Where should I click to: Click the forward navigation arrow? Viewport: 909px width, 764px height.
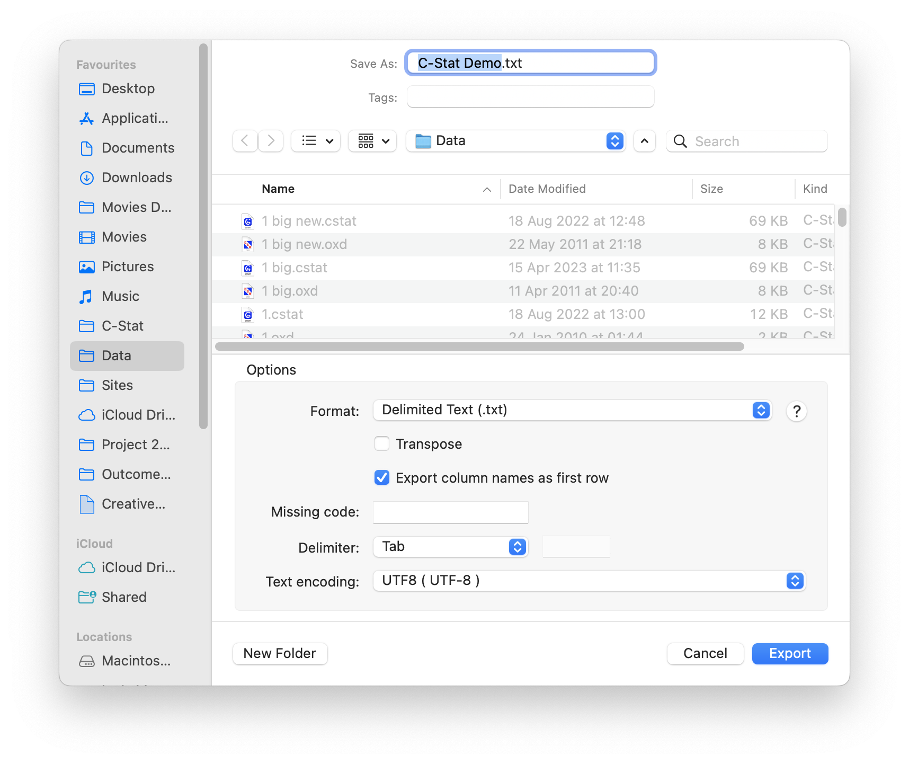click(x=271, y=141)
